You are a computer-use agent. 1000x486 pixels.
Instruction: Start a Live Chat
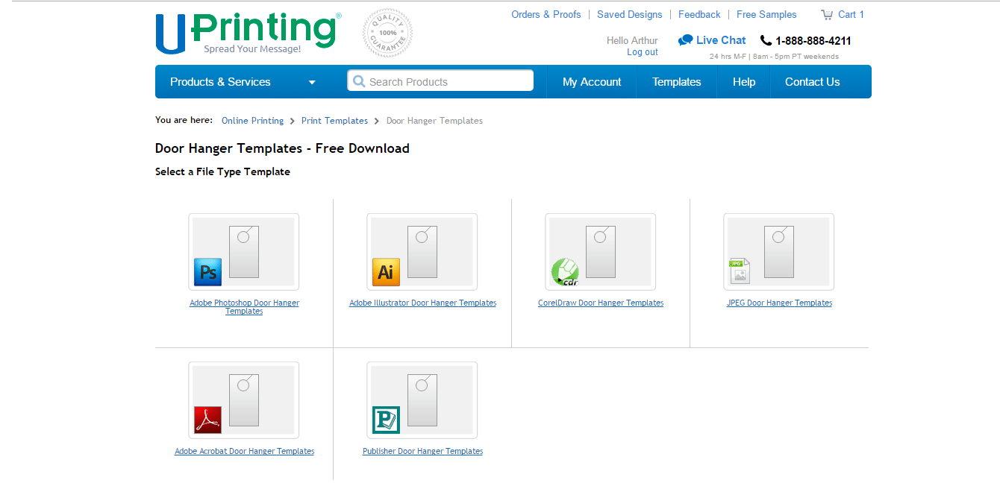[x=721, y=40]
